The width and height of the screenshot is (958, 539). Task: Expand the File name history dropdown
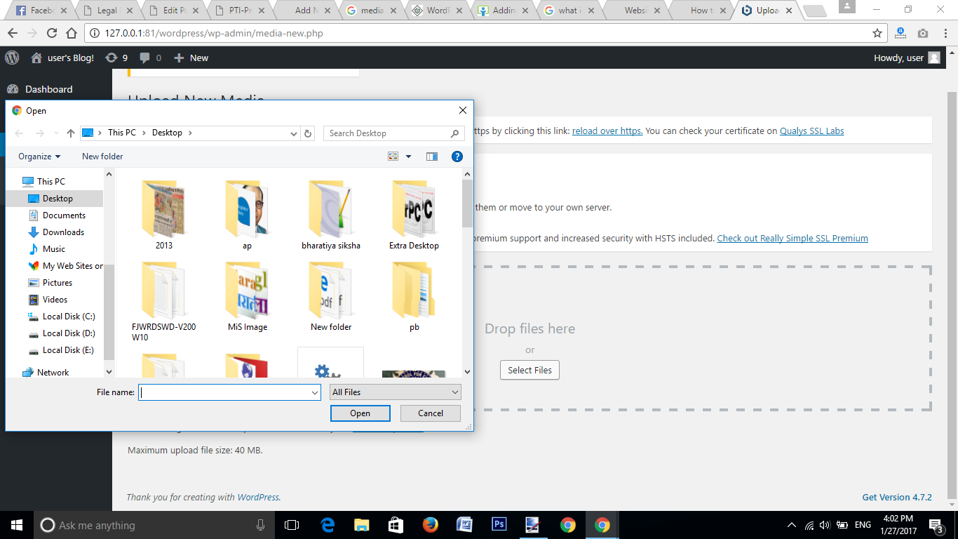pyautogui.click(x=315, y=392)
